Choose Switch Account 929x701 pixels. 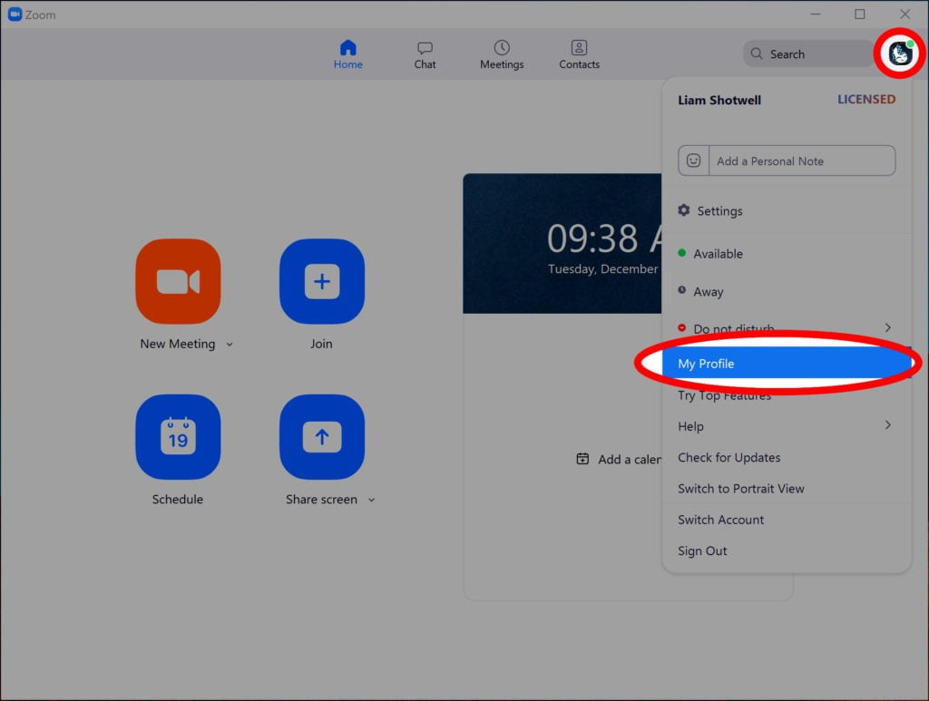tap(787, 520)
